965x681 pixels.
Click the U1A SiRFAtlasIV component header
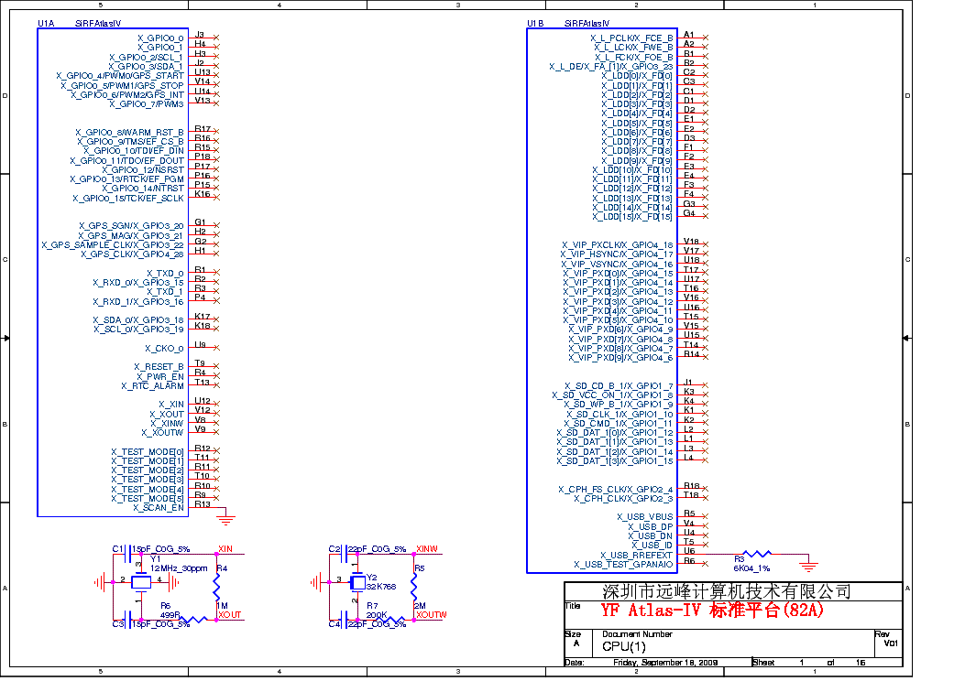coord(80,24)
